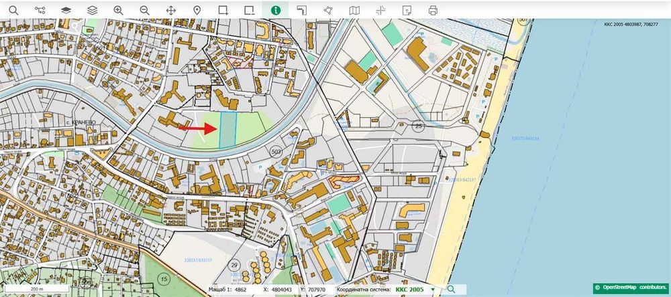Click the circled 29 label on map
Screen dimensions: 671x297
(x=234, y=265)
